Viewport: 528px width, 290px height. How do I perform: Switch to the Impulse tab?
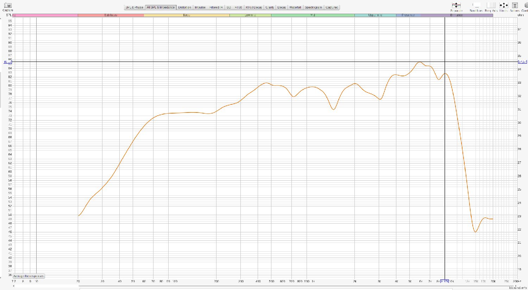point(200,7)
